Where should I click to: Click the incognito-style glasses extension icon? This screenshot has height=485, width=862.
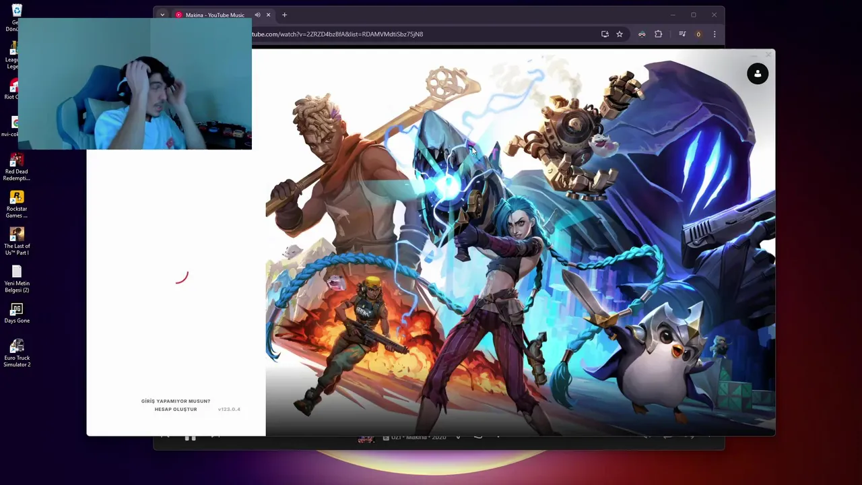[x=642, y=34]
